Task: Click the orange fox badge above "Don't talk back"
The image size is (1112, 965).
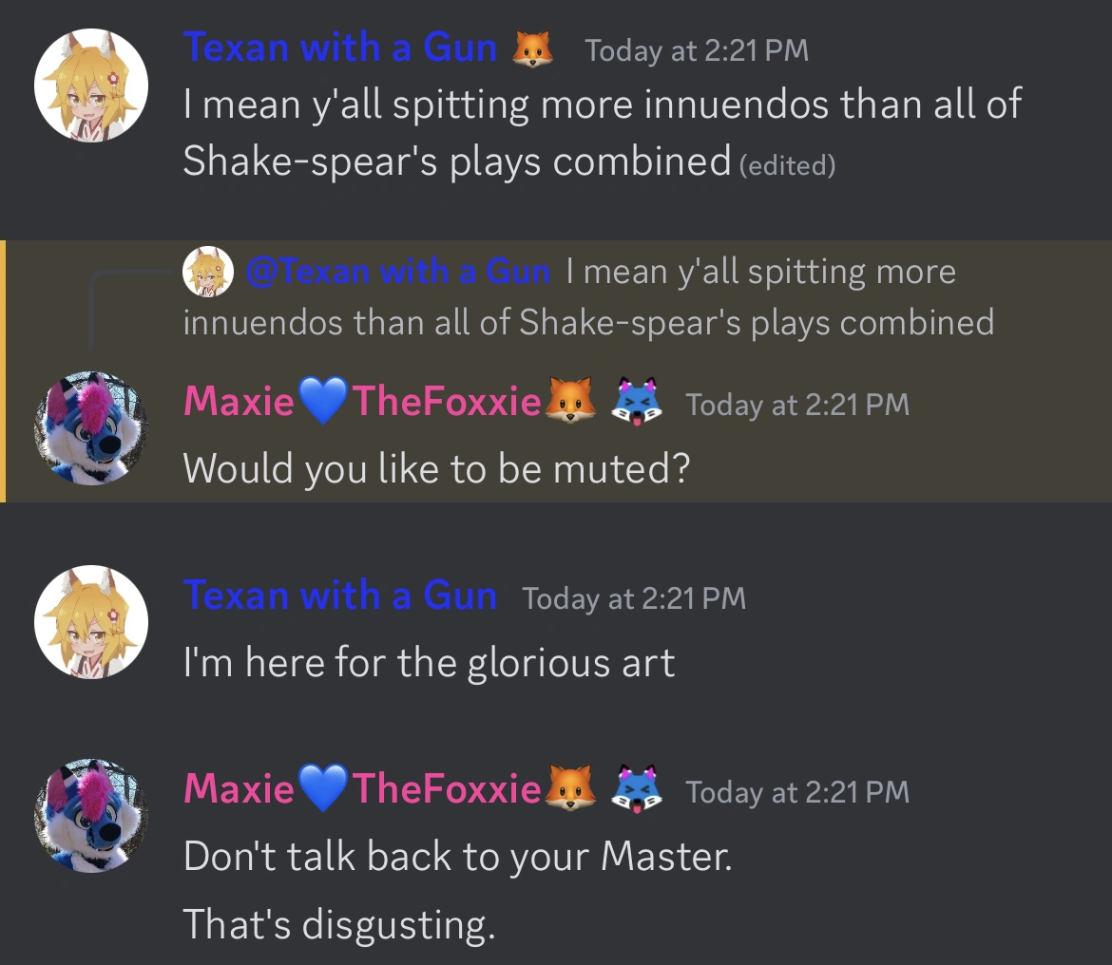Action: click(x=570, y=790)
